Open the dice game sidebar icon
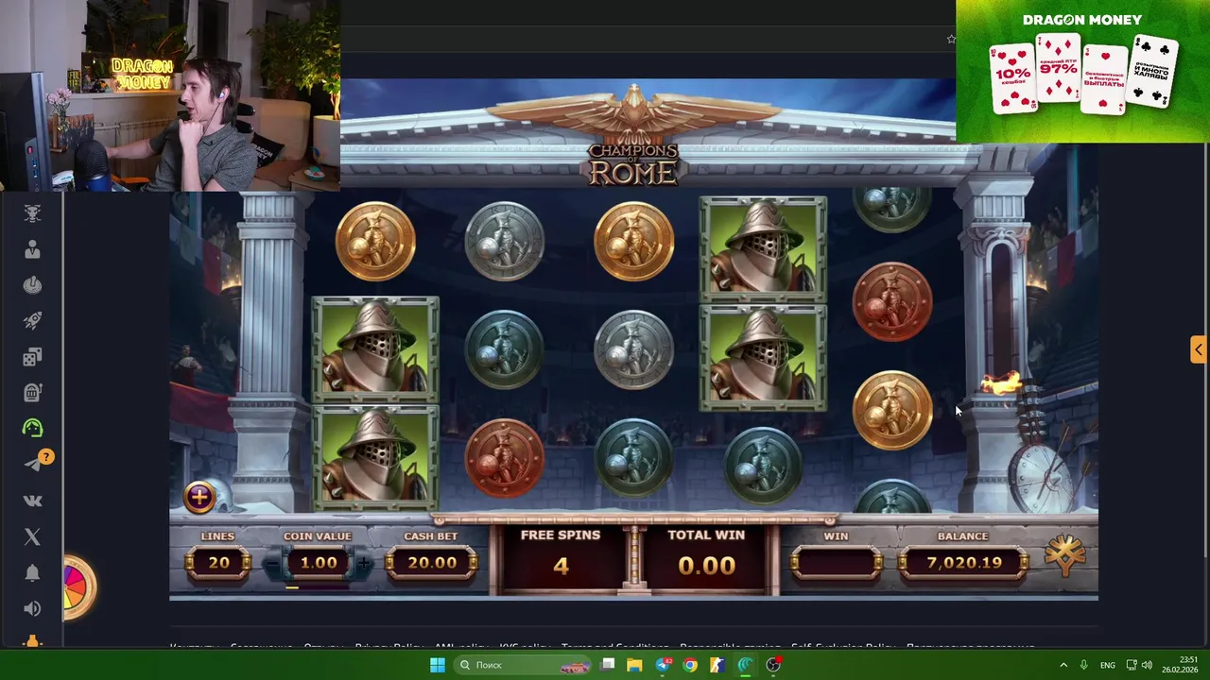This screenshot has width=1210, height=680. (x=32, y=357)
